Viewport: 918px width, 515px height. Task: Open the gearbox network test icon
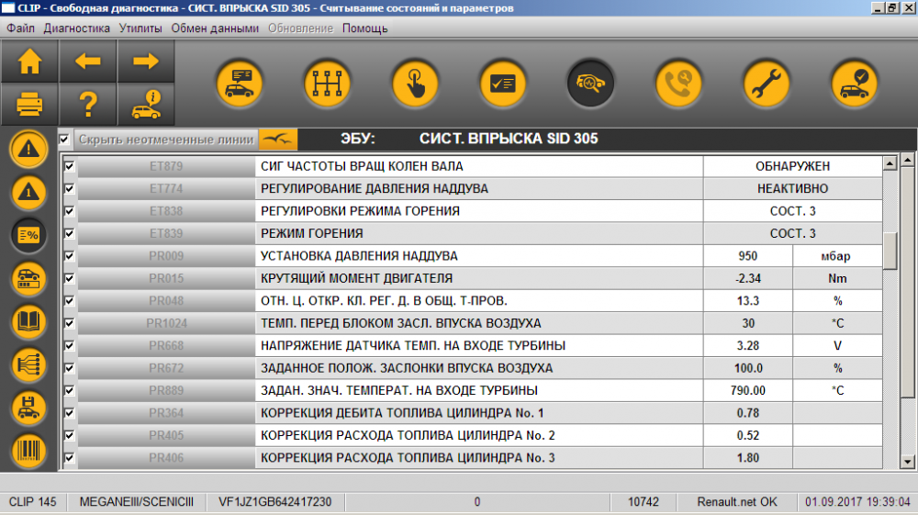coord(328,84)
